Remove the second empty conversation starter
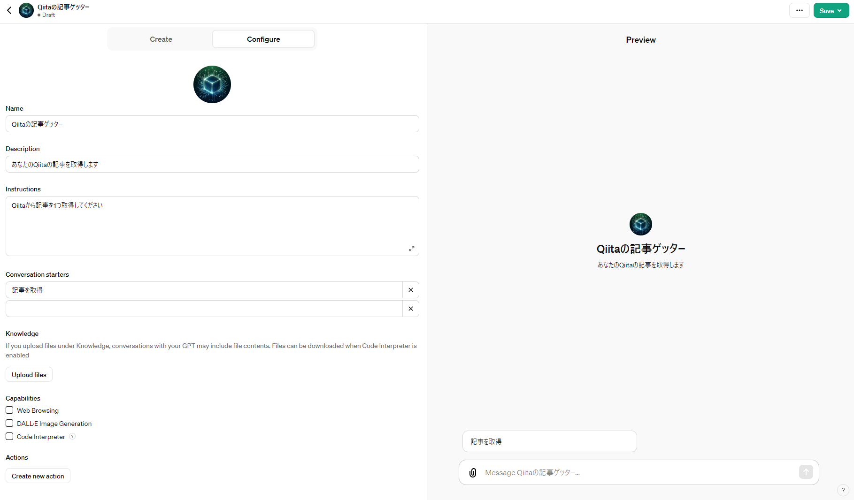 410,309
